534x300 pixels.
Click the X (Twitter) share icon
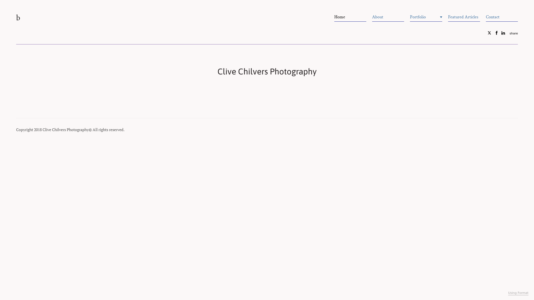489,33
